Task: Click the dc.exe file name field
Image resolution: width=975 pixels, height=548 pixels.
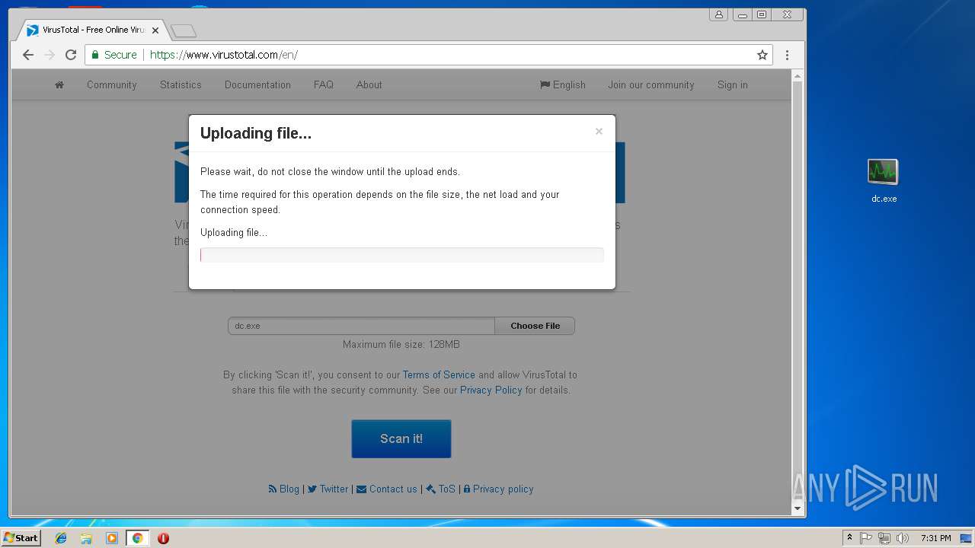Action: [x=361, y=326]
